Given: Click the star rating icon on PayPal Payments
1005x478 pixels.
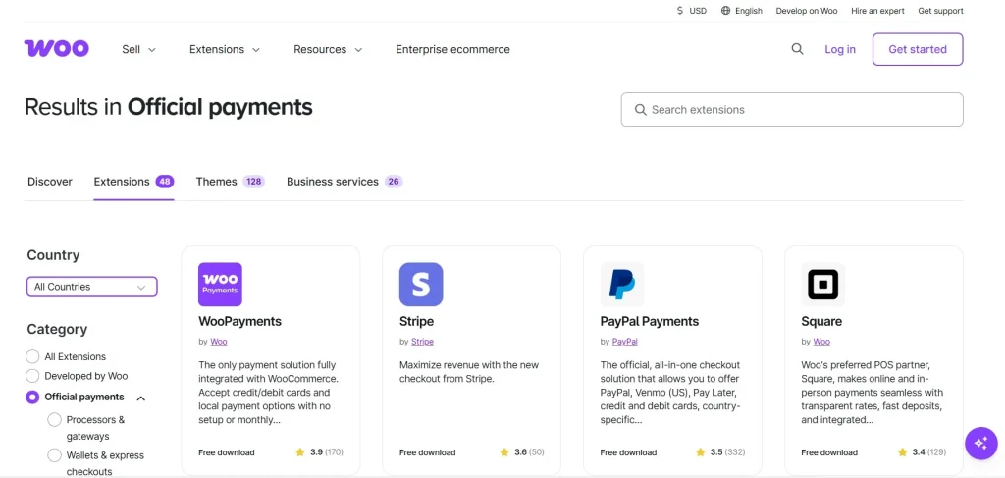Looking at the screenshot, I should [701, 452].
